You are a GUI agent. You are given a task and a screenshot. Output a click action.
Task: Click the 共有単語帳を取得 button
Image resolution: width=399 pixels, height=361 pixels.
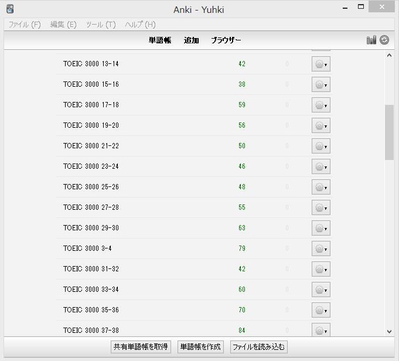click(x=141, y=347)
